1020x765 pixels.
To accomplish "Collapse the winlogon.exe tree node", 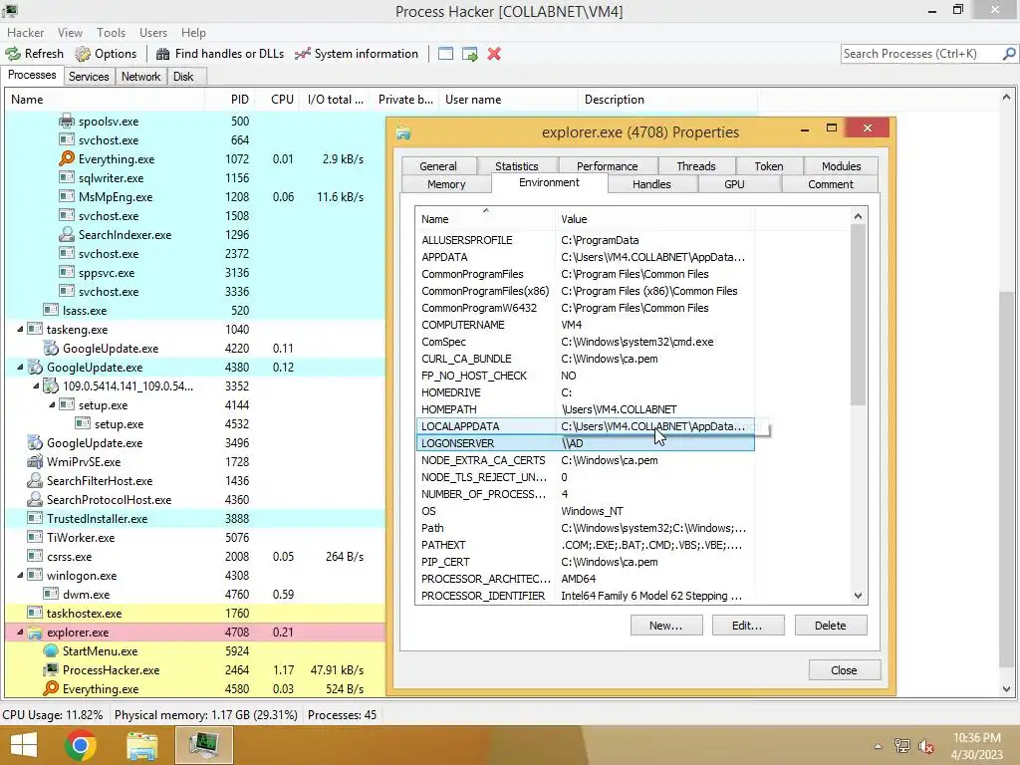I will point(20,575).
